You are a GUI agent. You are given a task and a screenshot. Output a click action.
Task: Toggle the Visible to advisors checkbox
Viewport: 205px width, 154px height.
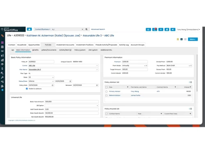pyautogui.click(x=27, y=89)
